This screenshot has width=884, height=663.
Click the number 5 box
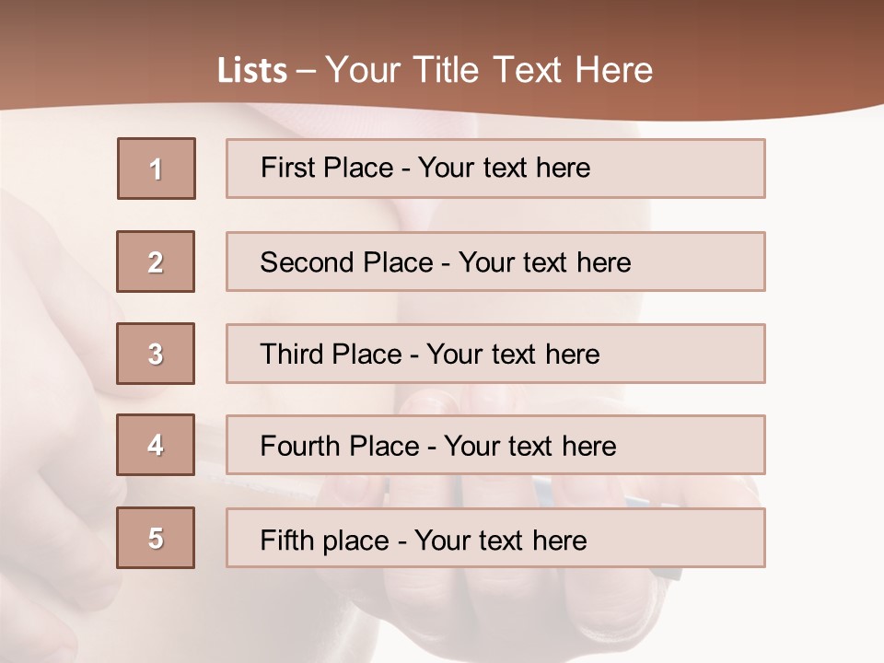[156, 538]
